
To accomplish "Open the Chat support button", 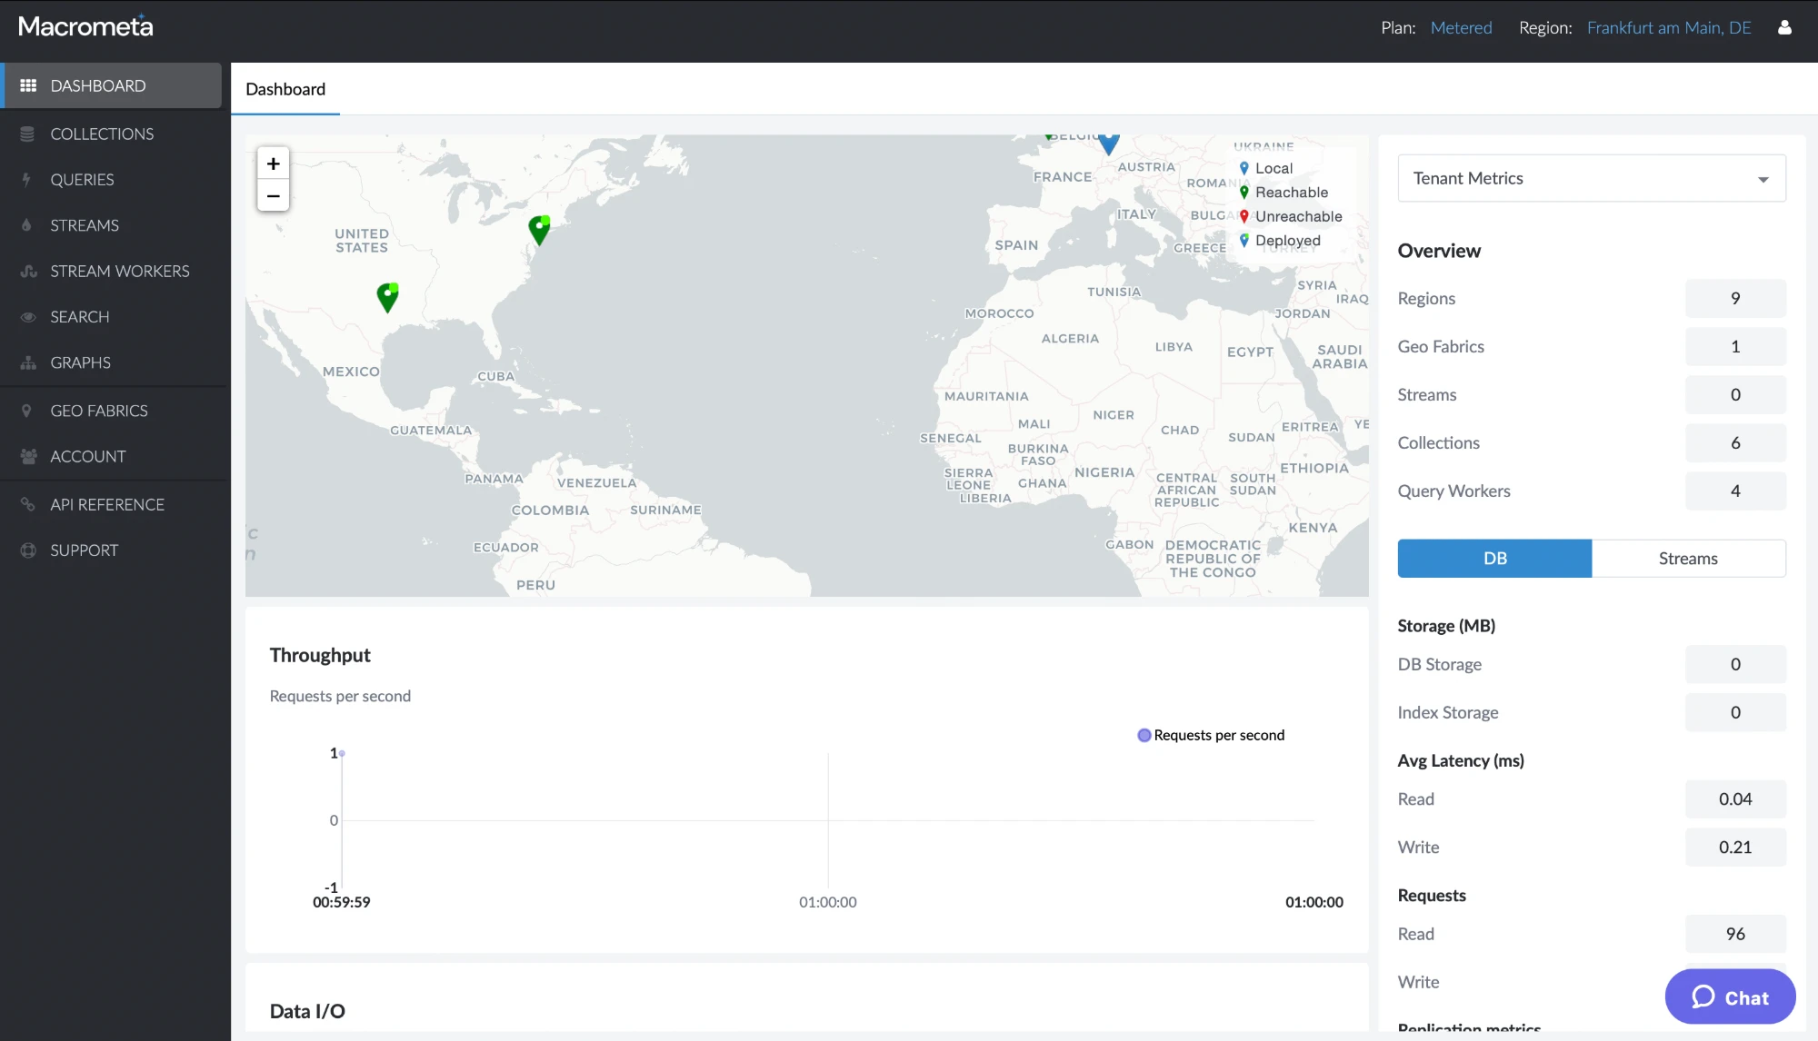I will click(x=1730, y=996).
